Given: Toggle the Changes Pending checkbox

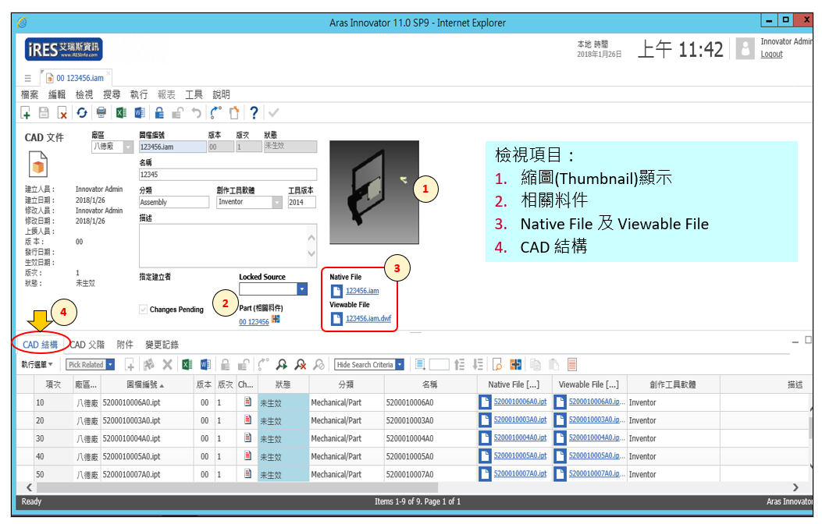Looking at the screenshot, I should coord(143,310).
